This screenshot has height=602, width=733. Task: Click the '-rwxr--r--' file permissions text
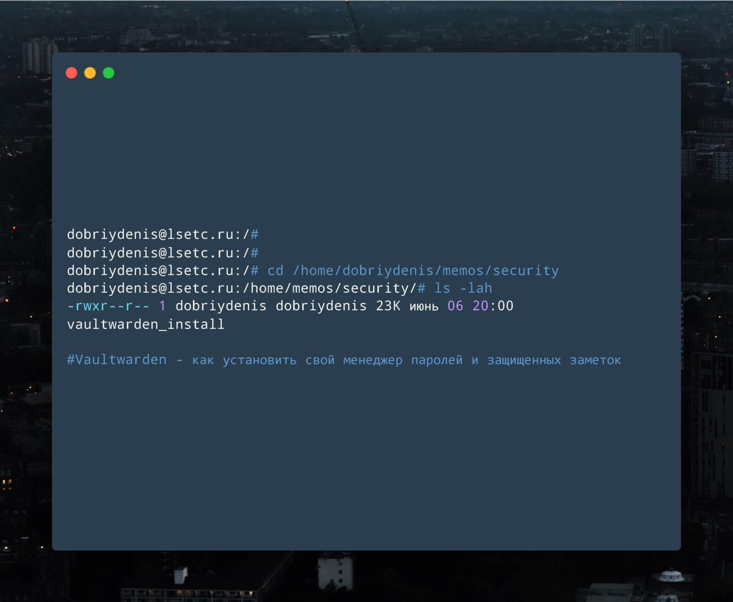pos(108,306)
